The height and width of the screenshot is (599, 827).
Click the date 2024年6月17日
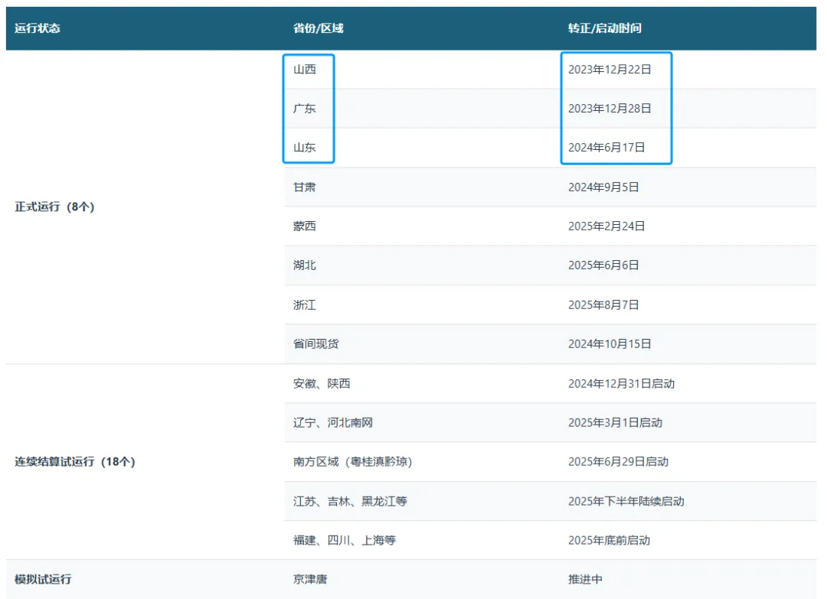coord(611,147)
